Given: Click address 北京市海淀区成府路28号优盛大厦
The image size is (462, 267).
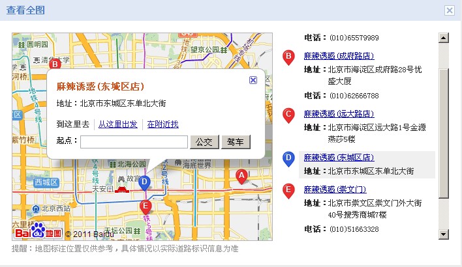Looking at the screenshot, I should point(375,76).
